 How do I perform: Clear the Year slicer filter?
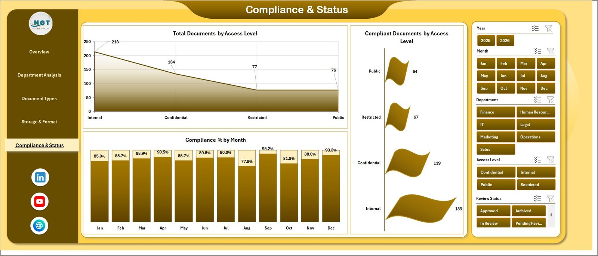click(x=548, y=28)
